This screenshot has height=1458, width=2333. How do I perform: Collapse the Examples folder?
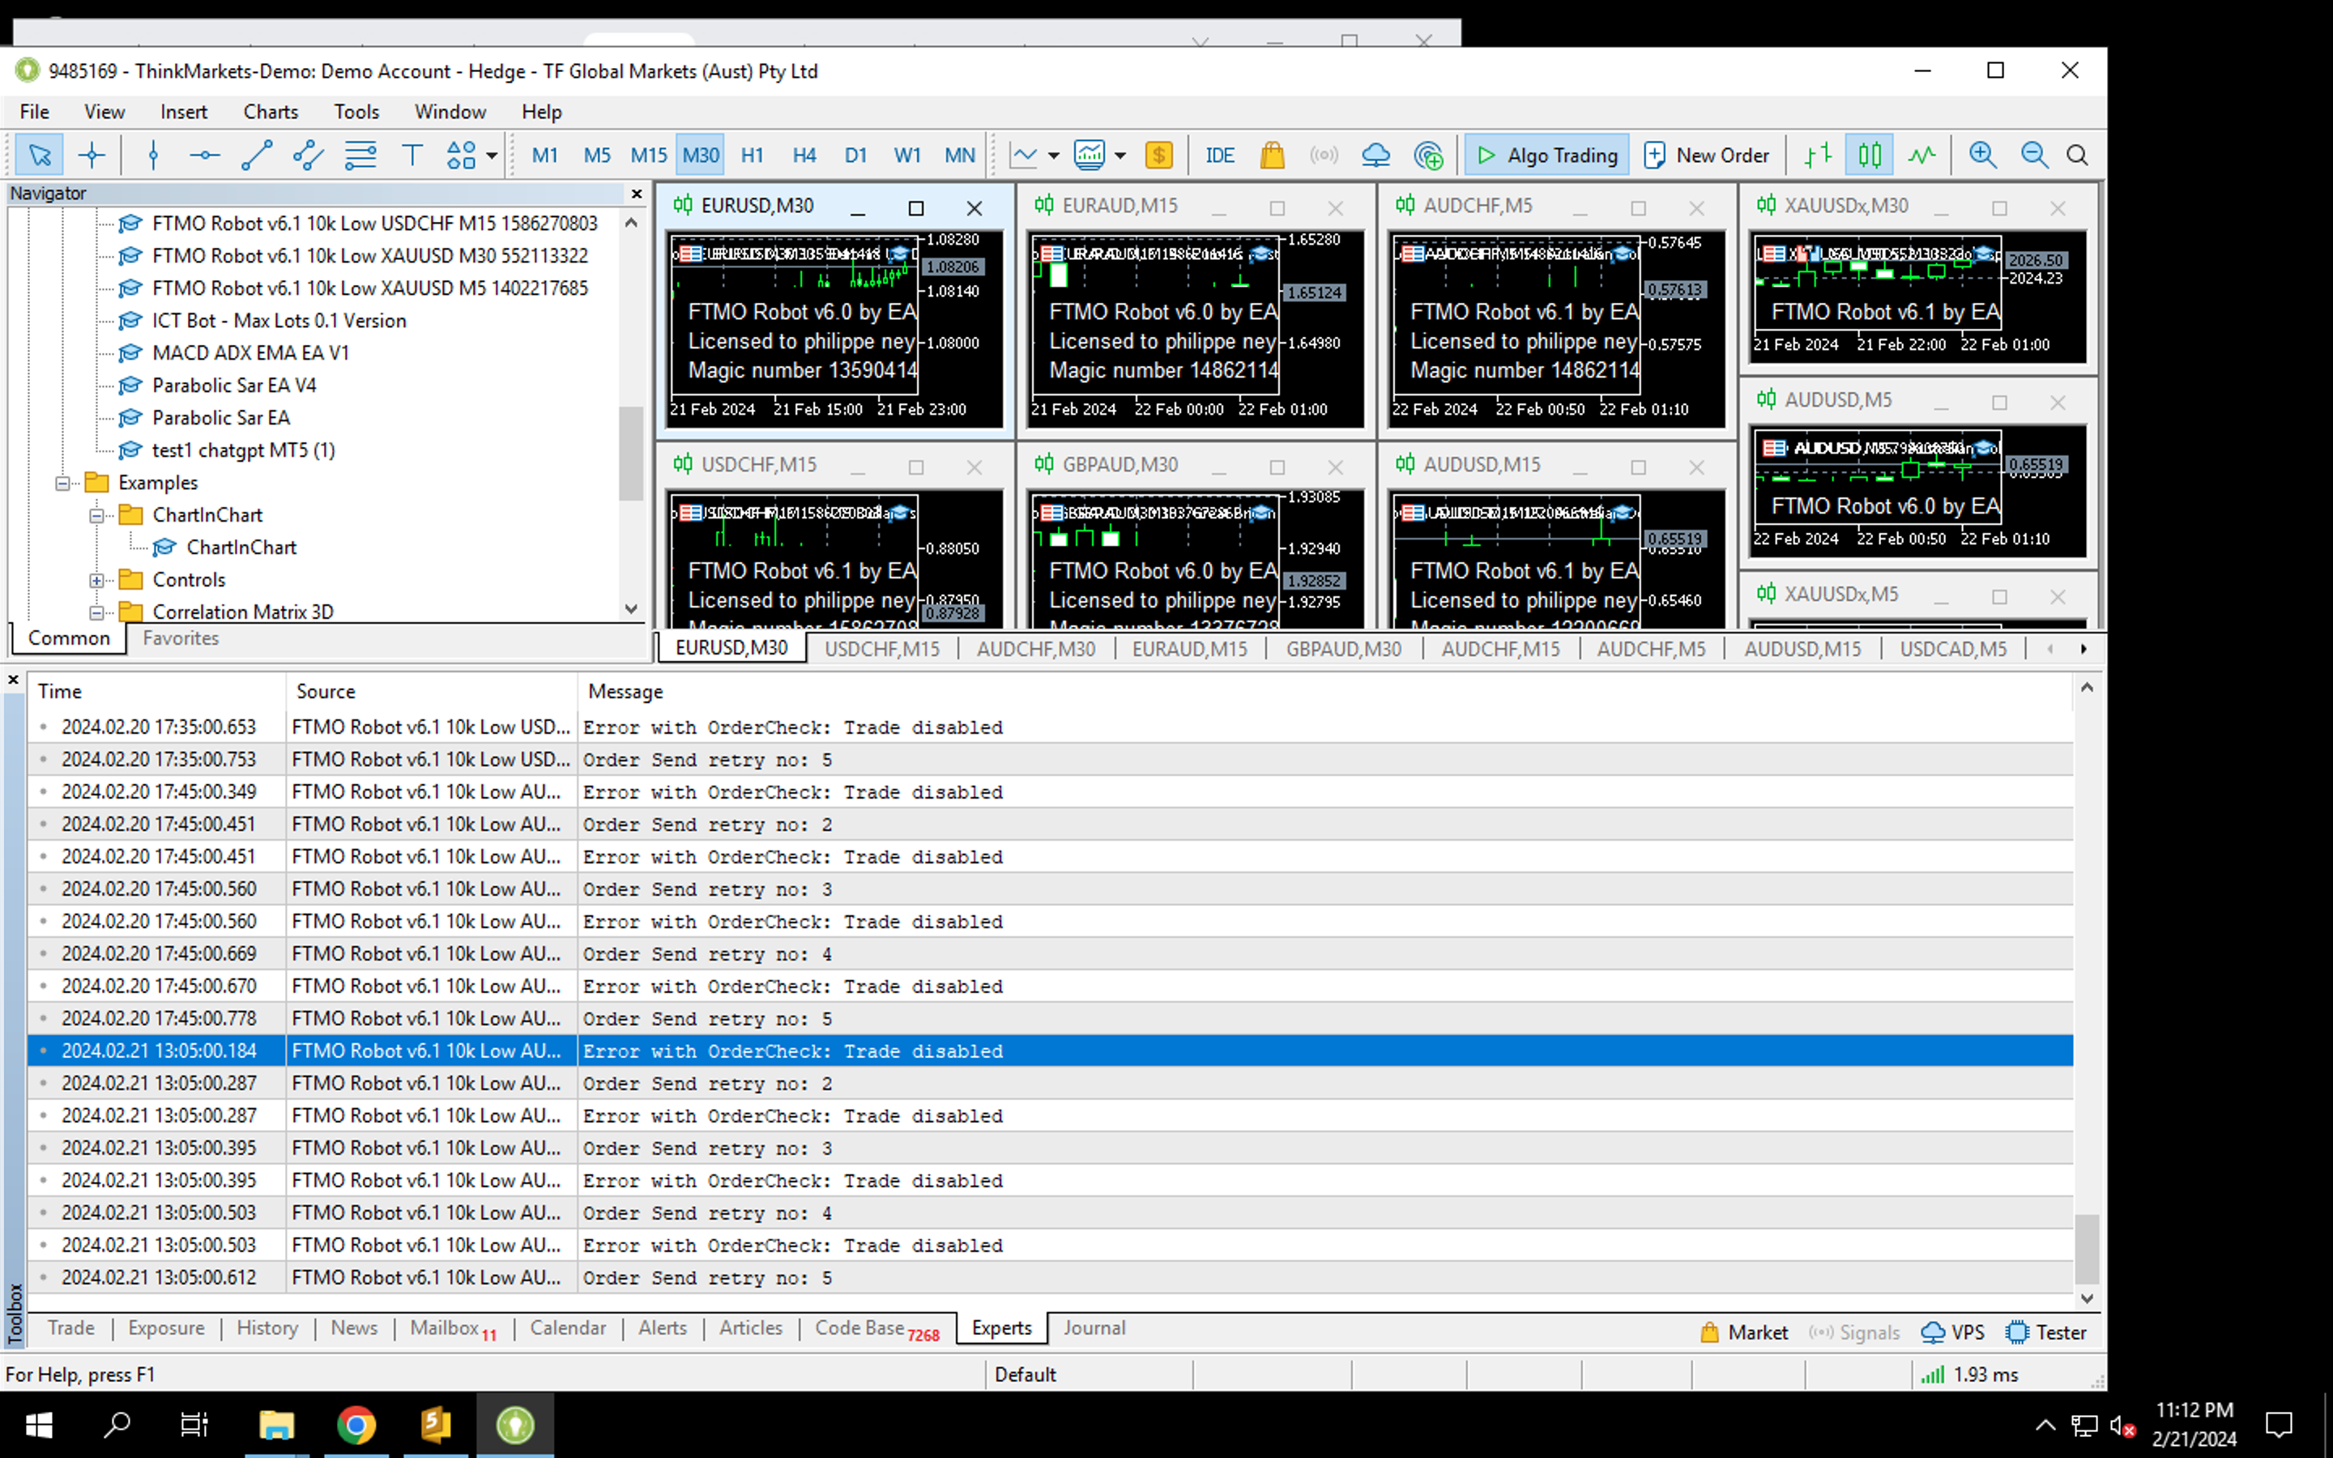62,483
